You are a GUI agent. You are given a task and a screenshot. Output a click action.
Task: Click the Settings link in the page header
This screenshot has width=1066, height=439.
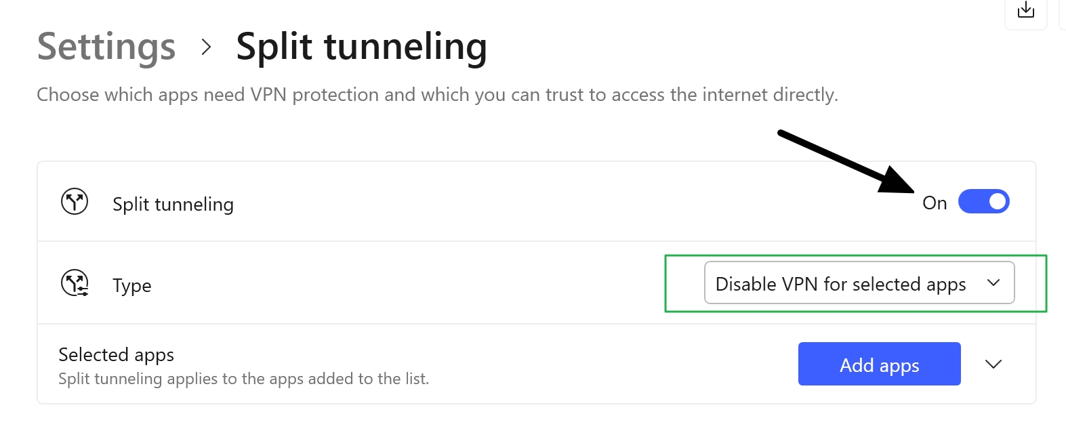click(x=106, y=47)
